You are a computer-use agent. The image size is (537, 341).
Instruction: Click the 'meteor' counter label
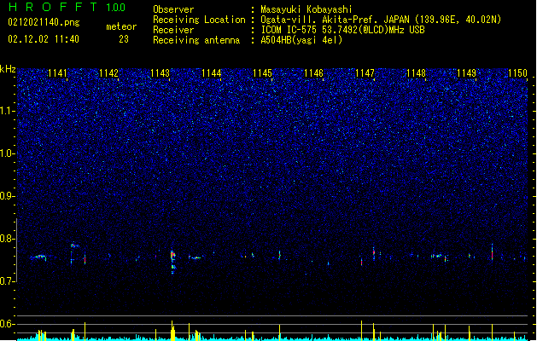pyautogui.click(x=121, y=26)
